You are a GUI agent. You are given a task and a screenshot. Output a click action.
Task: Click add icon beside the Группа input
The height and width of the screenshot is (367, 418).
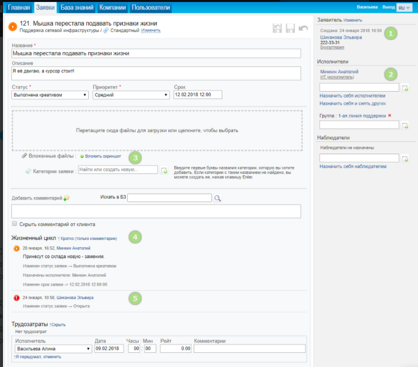(405, 125)
